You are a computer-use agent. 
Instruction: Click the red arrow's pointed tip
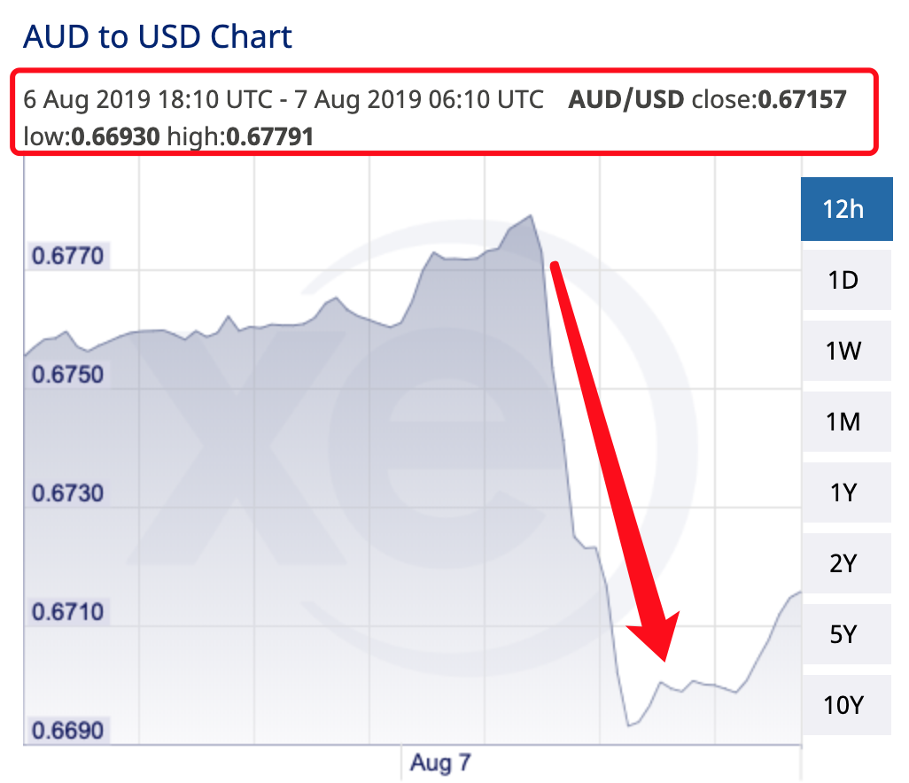click(x=664, y=660)
